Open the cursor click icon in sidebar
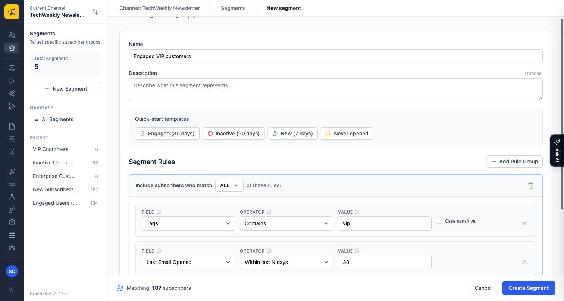The height and width of the screenshot is (301, 564). pyautogui.click(x=12, y=152)
